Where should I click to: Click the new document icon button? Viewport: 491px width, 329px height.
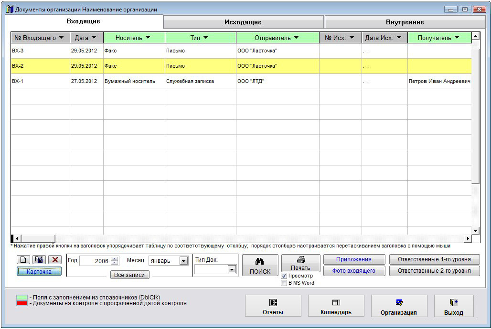[x=23, y=259]
